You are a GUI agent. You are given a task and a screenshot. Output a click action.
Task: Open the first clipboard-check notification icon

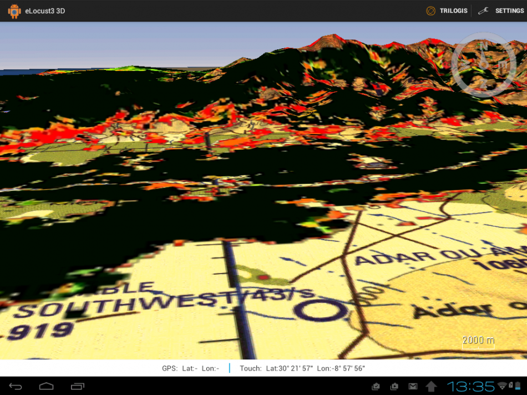(376, 386)
